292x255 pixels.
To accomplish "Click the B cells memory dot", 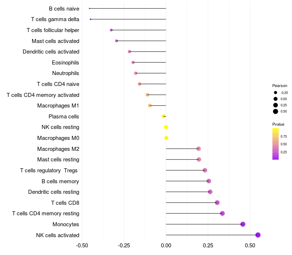I will (209, 181).
